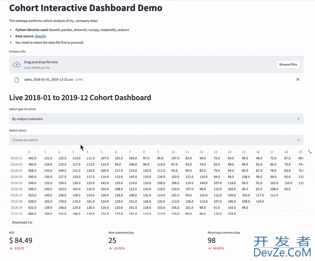Click the AOV delta -$10.51
Image resolution: width=315 pixels, height=261 pixels.
pos(17,248)
